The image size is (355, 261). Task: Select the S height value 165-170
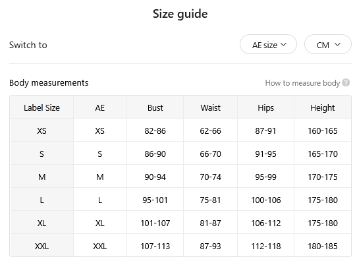(x=323, y=154)
